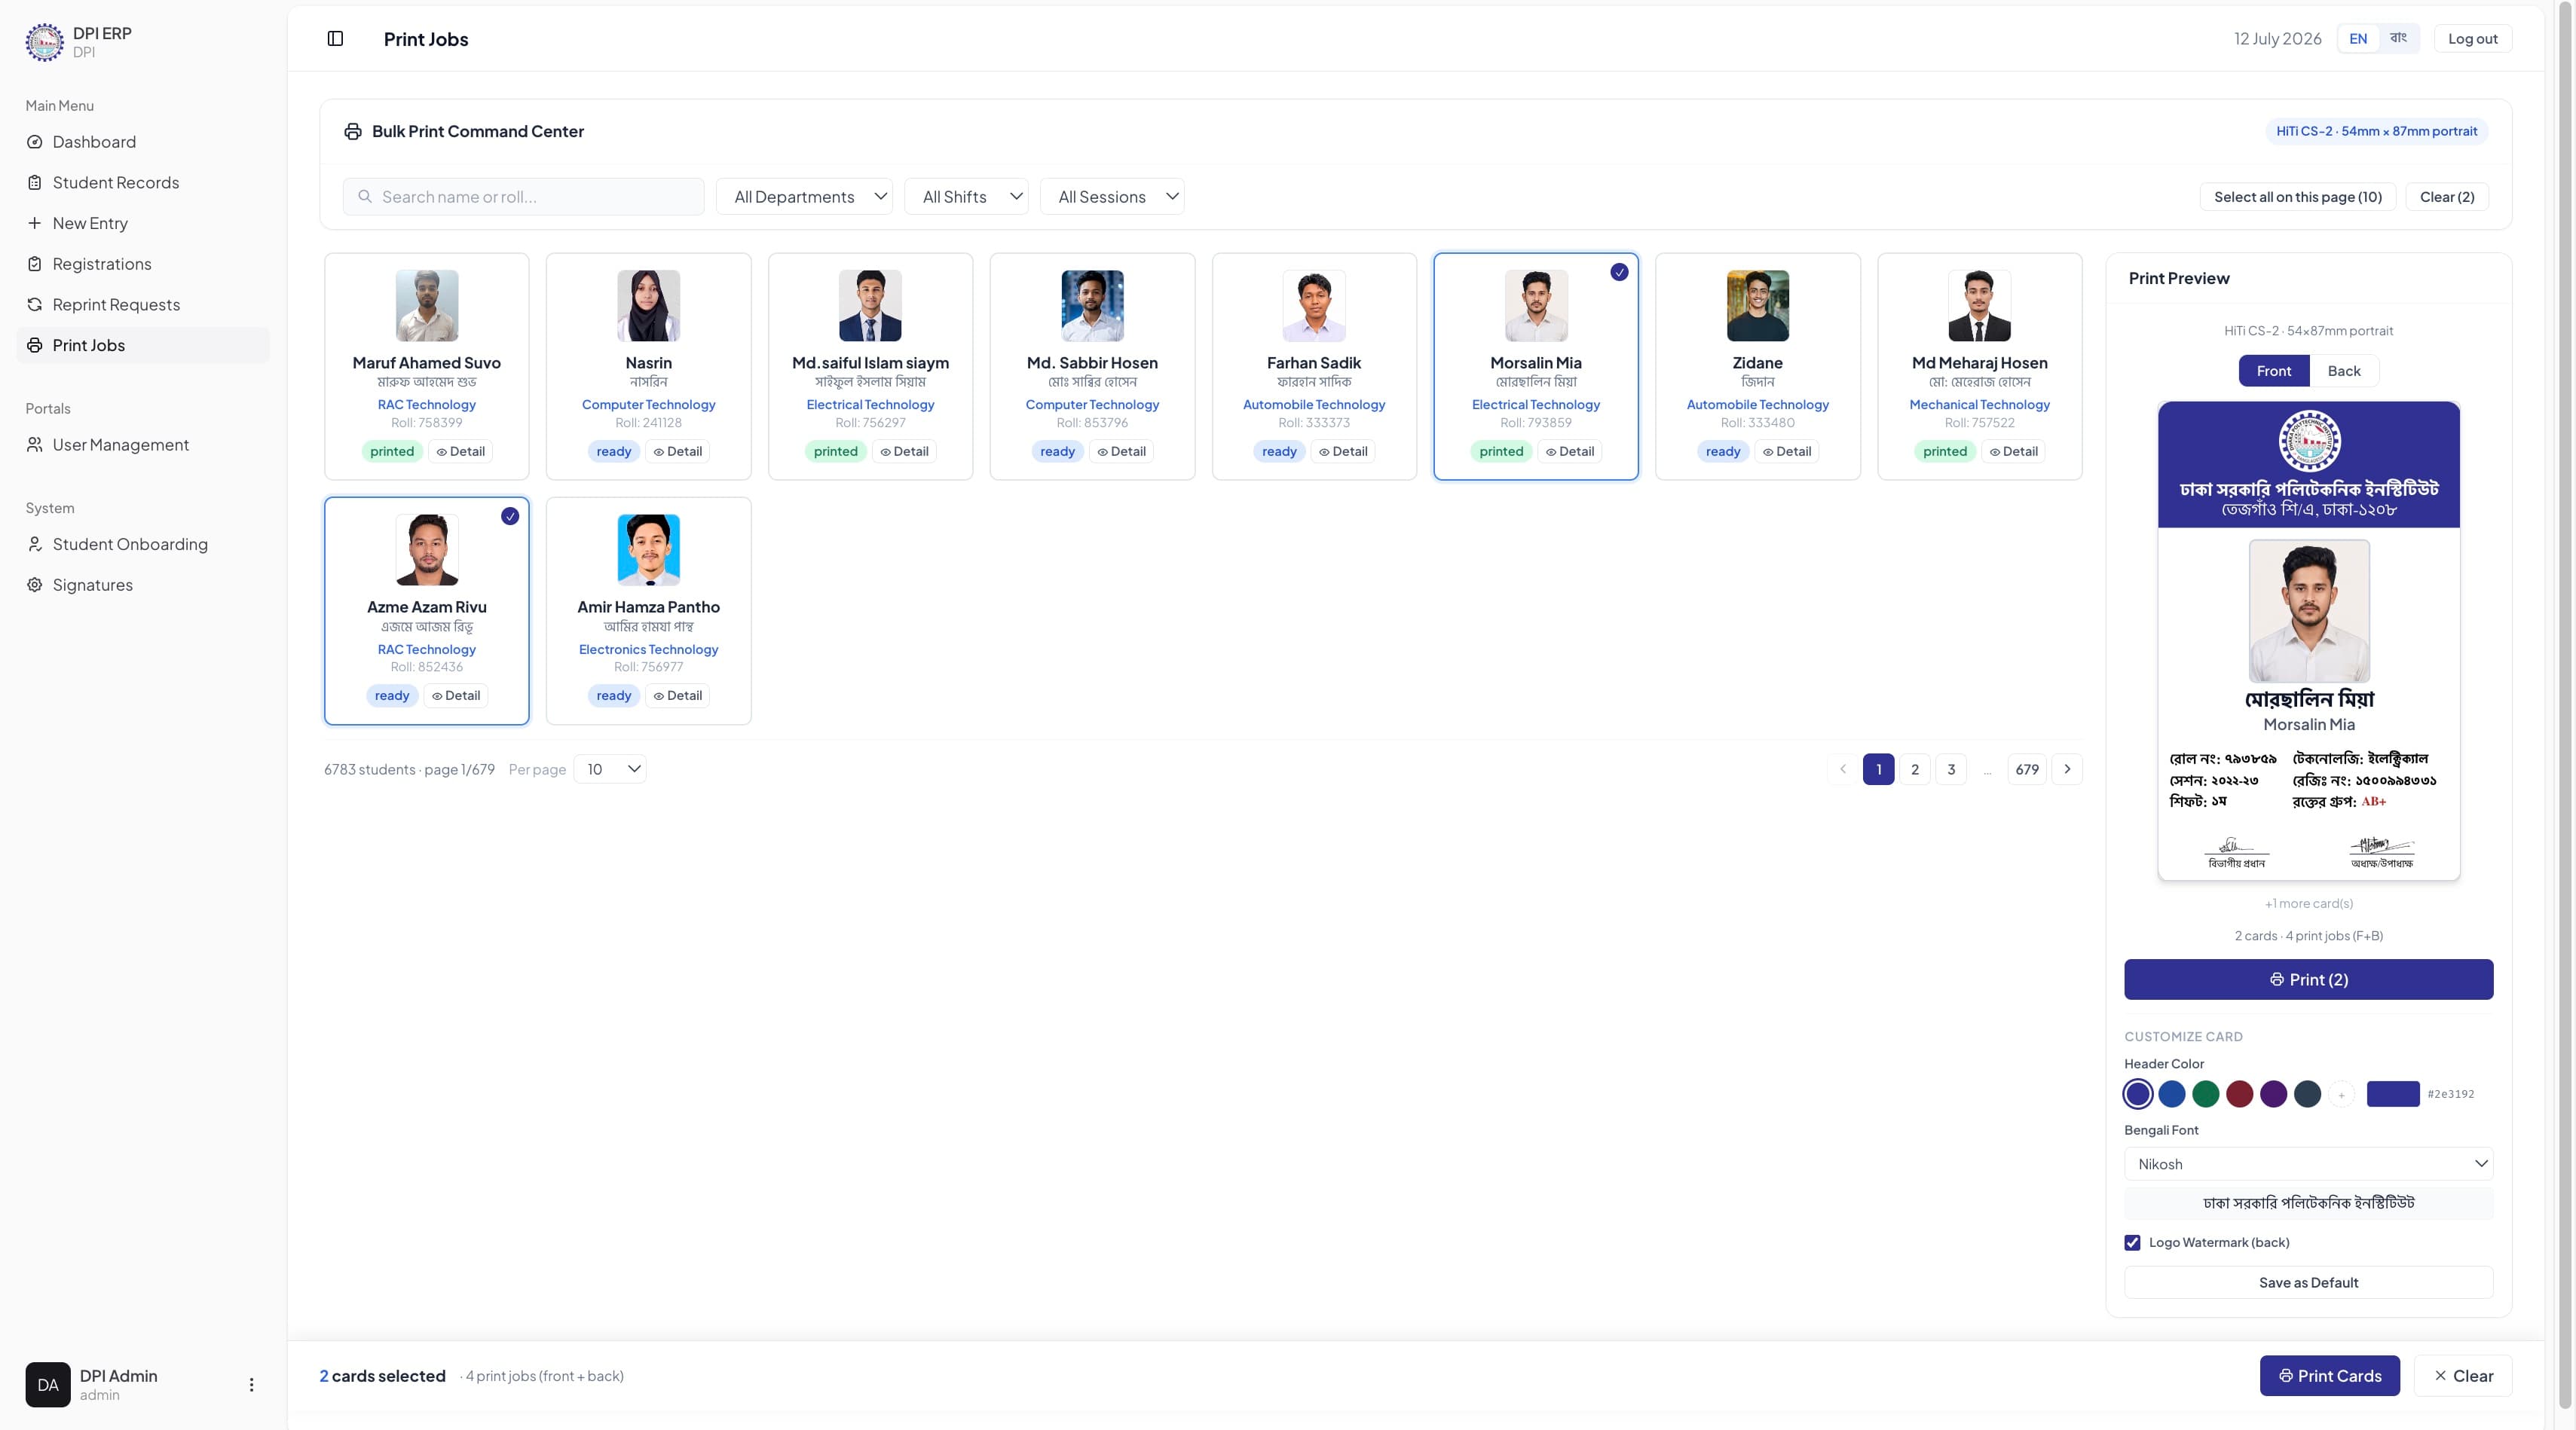The width and height of the screenshot is (2576, 1430).
Task: Toggle the sidebar collapse icon
Action: pos(335,38)
